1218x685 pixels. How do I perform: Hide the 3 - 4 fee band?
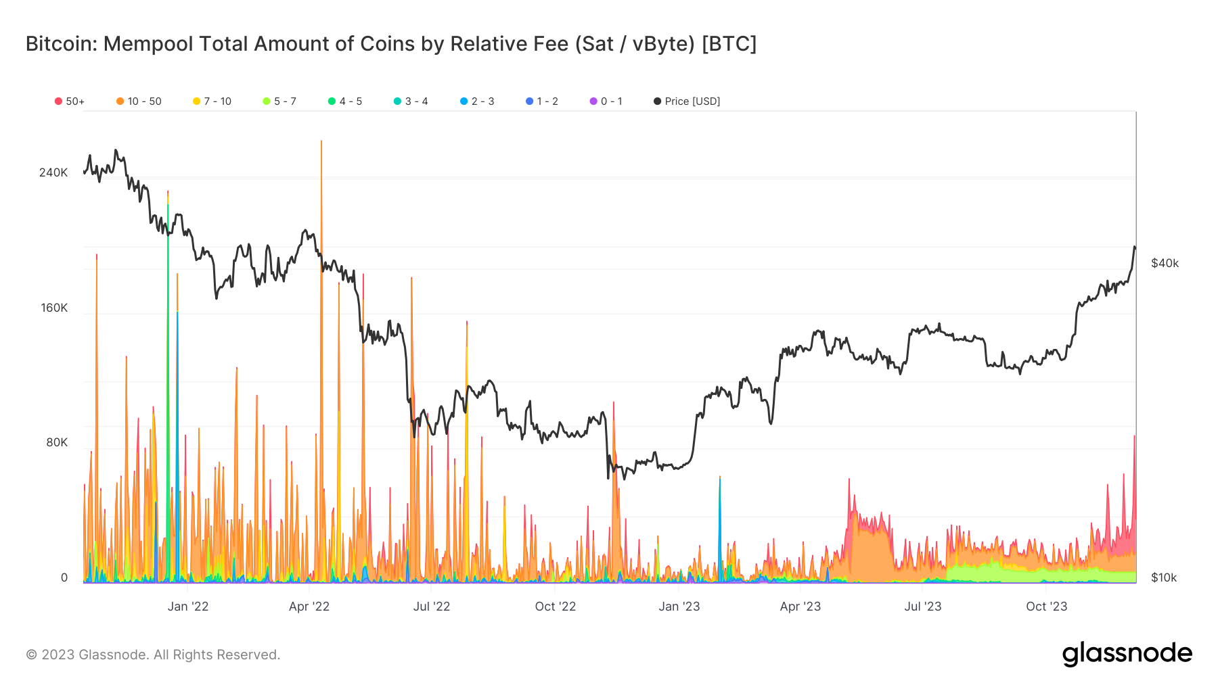click(411, 101)
